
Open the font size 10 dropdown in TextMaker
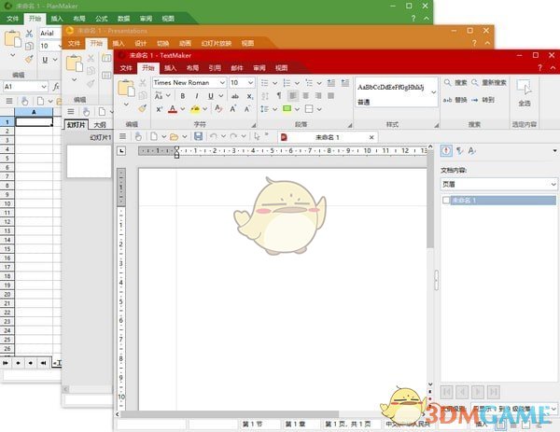pos(251,83)
